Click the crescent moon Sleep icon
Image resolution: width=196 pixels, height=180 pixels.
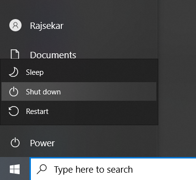click(x=13, y=72)
